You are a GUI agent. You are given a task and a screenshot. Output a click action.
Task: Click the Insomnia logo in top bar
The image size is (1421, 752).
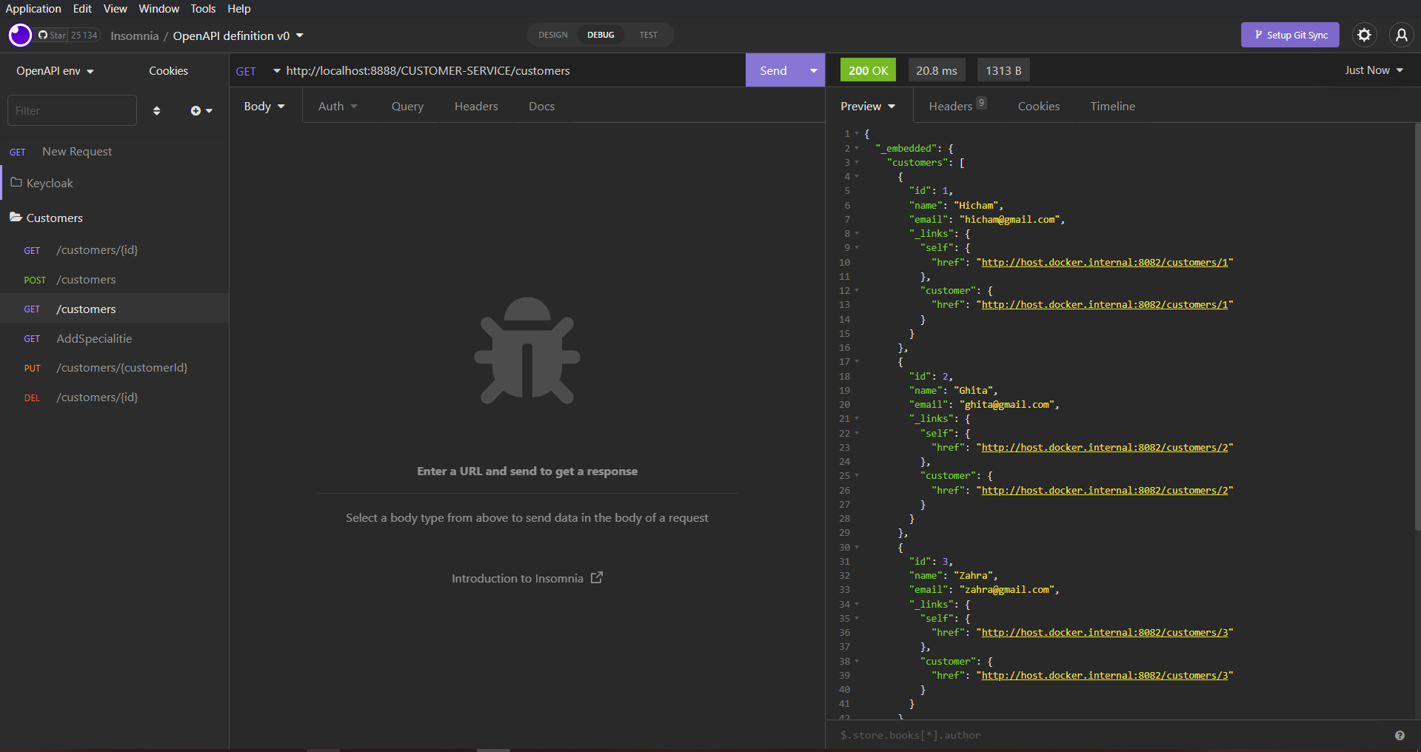[19, 35]
